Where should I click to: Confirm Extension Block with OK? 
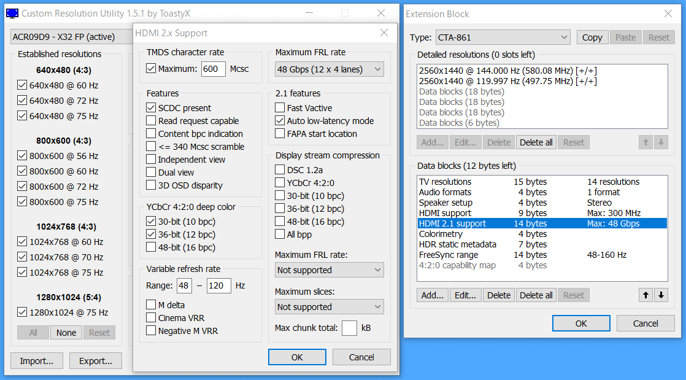[581, 324]
